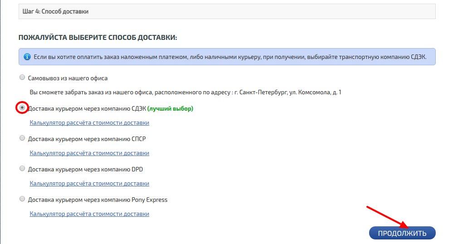Click the Pony Express delivery label text
The image size is (453, 244).
[97, 200]
